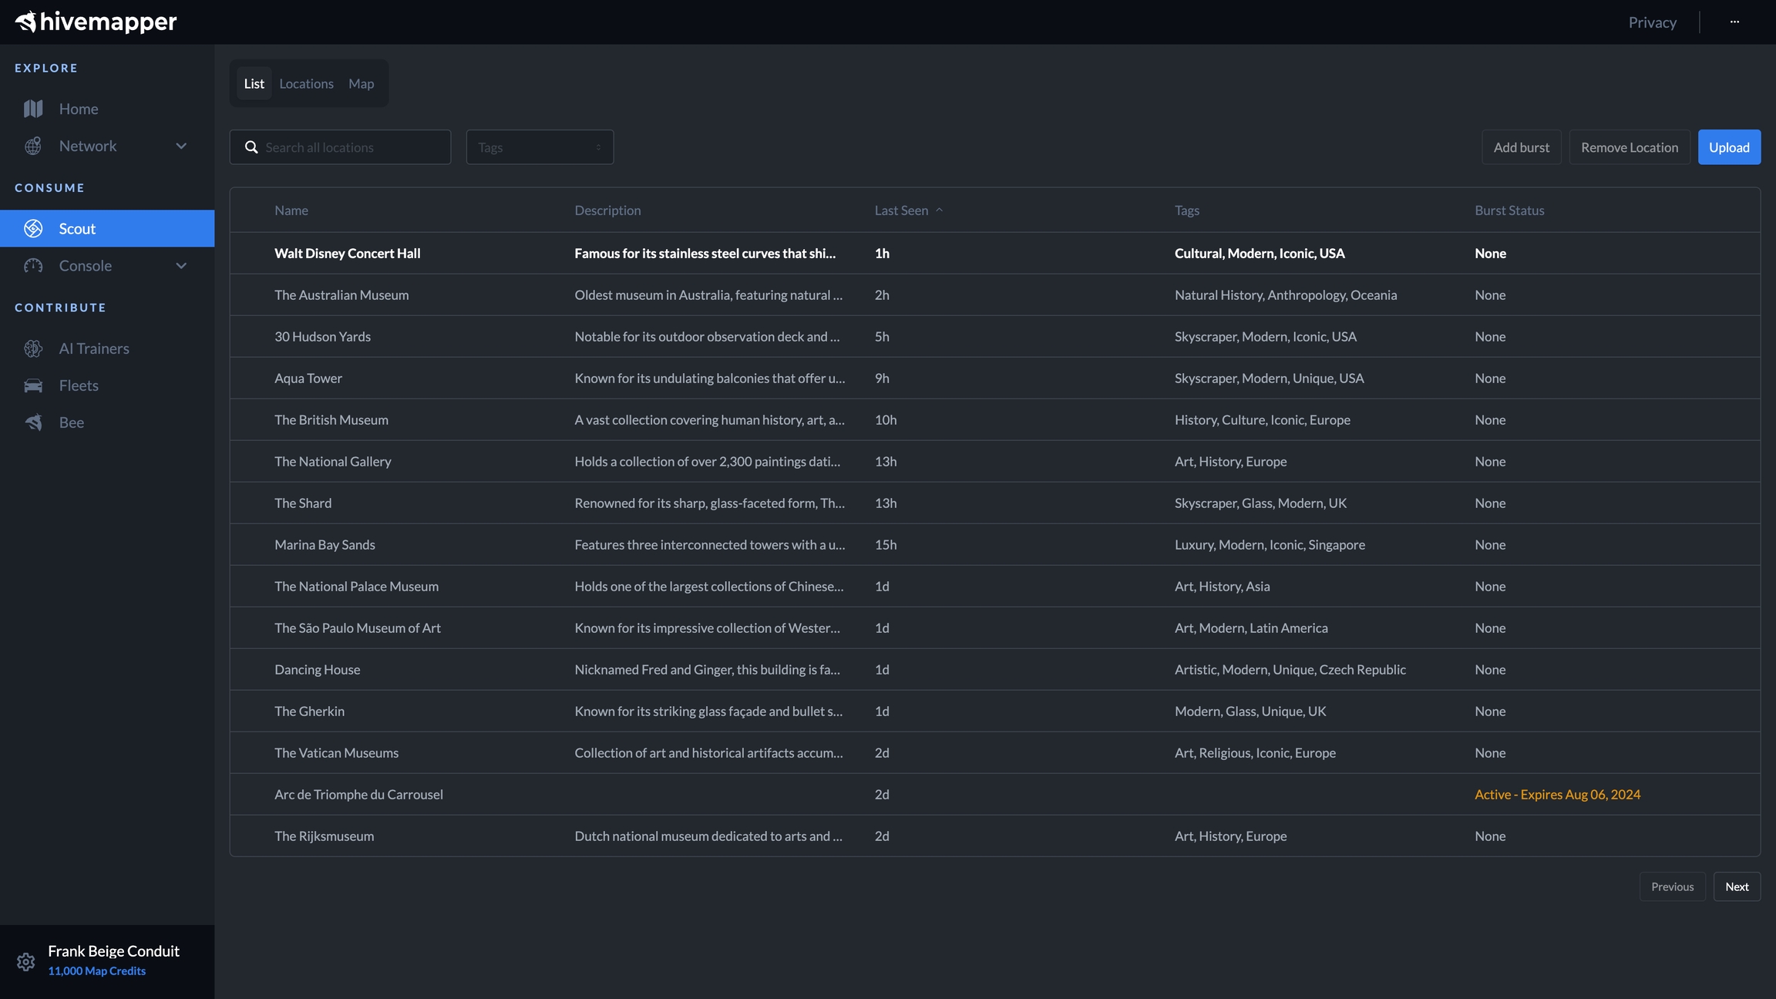Click Active - Expires Aug 06, 2024 status
The height and width of the screenshot is (999, 1776).
click(x=1557, y=794)
